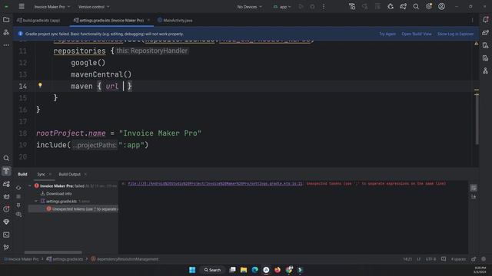Screen dimensions: 492x276
Task: Open the No Devices selector
Action: (249, 7)
